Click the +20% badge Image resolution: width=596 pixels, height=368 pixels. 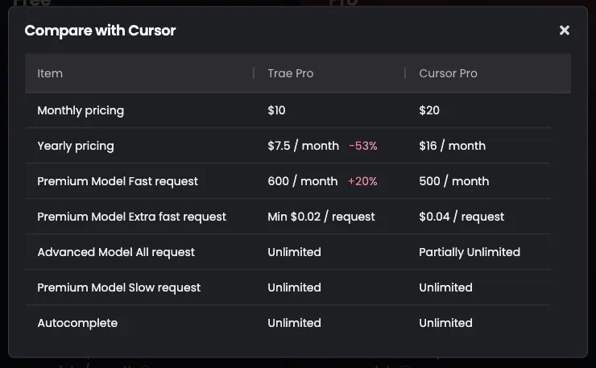[362, 181]
